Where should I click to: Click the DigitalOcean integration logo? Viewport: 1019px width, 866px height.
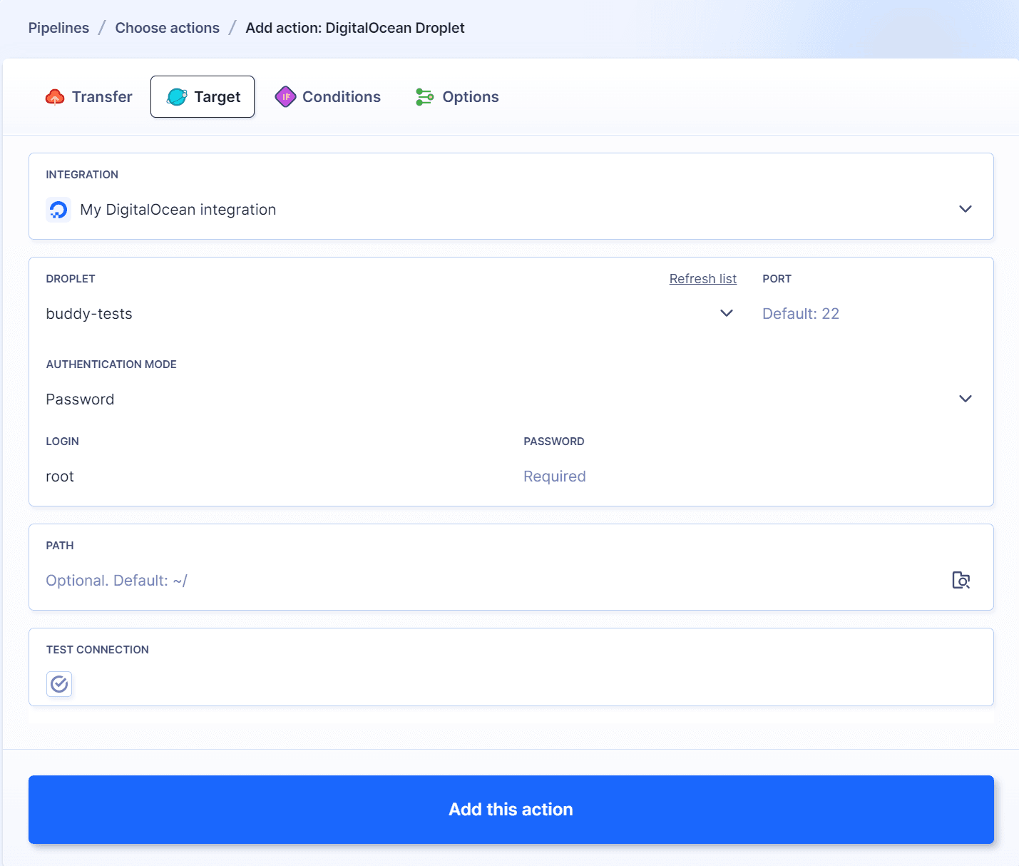(x=58, y=209)
